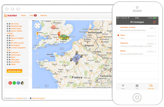Viewport: 164px width, 107px height.
Task: Zoom to Carlton Road magnifier icon
Action: click(x=8, y=29)
